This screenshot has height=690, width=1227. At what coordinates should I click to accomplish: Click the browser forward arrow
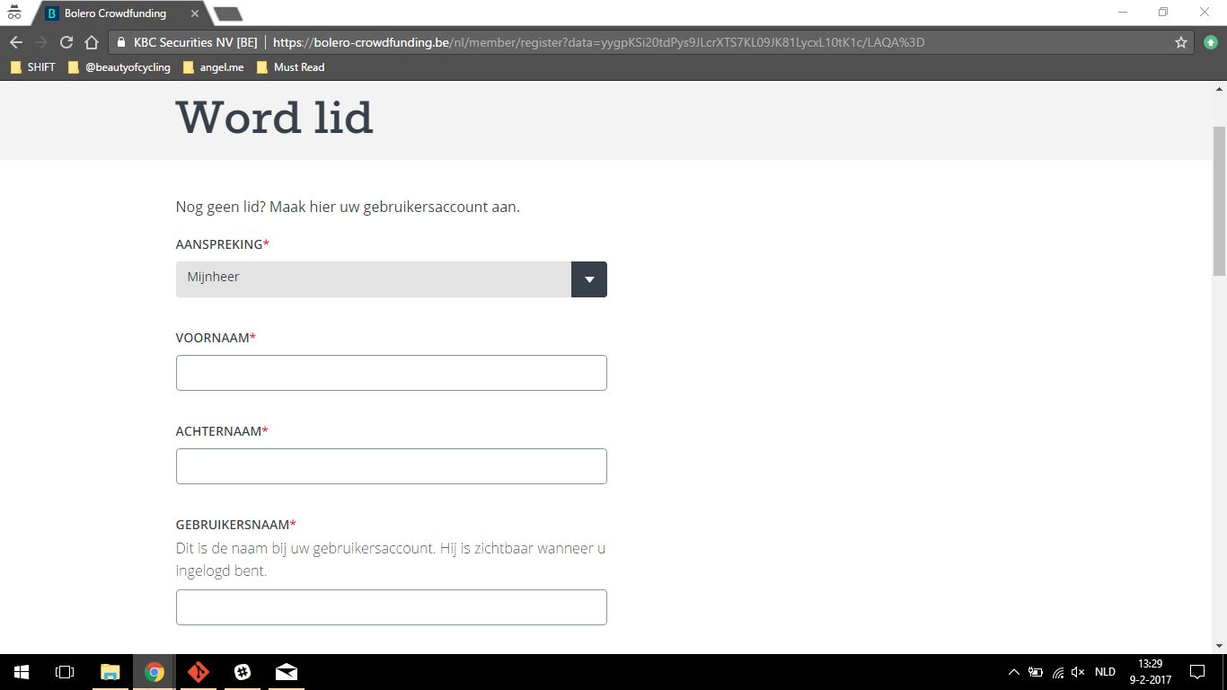click(40, 42)
